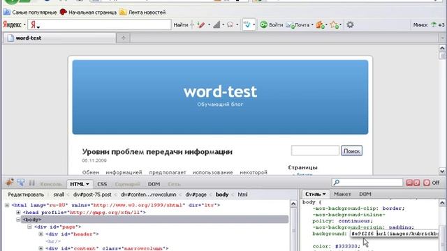Switch to Firebug Сеть tab
The width and height of the screenshot is (447, 251).
174,184
